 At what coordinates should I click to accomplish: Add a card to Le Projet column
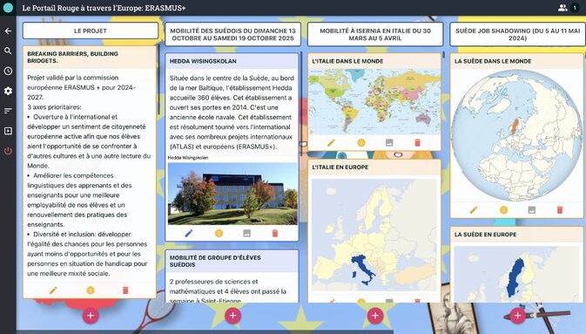click(91, 316)
